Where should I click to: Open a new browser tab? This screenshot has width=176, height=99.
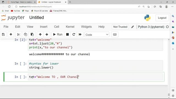click(70, 2)
